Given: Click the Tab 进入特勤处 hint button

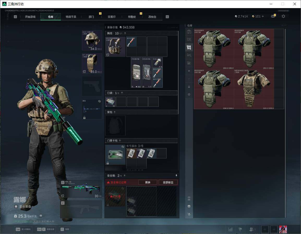Looking at the screenshot, I should (x=23, y=229).
